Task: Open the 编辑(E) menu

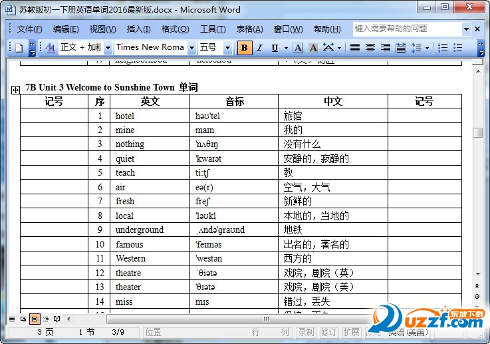Action: coord(66,29)
